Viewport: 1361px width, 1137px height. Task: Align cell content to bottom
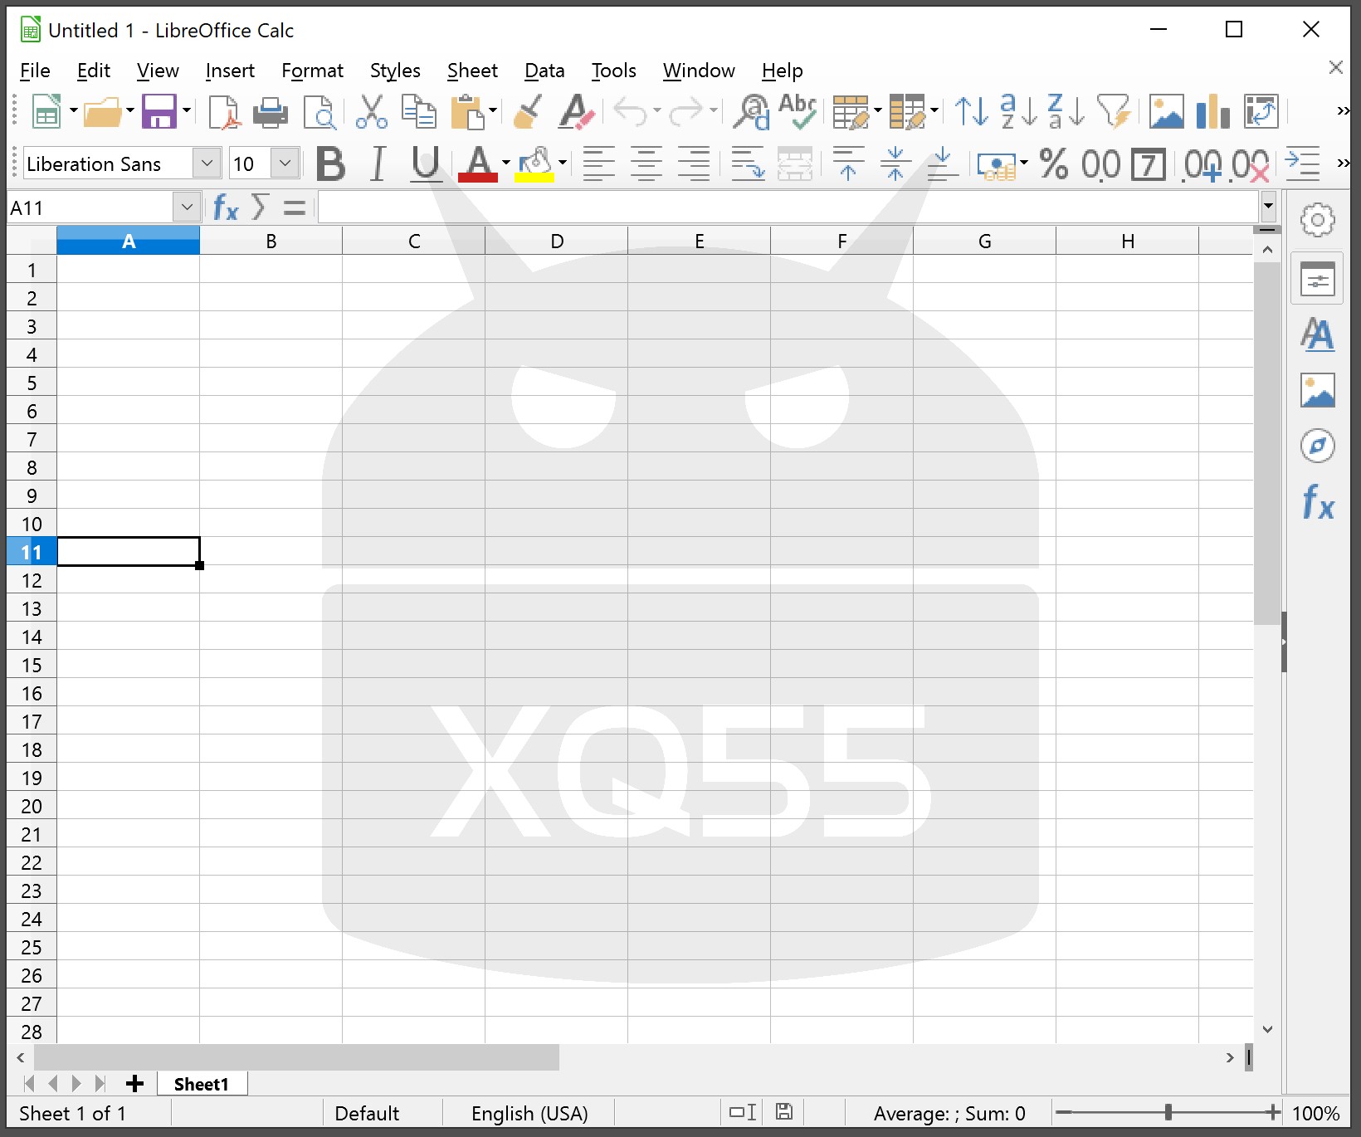coord(943,163)
